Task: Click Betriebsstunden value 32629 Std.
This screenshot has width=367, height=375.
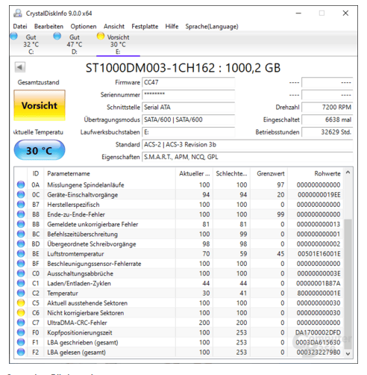Action: 327,132
